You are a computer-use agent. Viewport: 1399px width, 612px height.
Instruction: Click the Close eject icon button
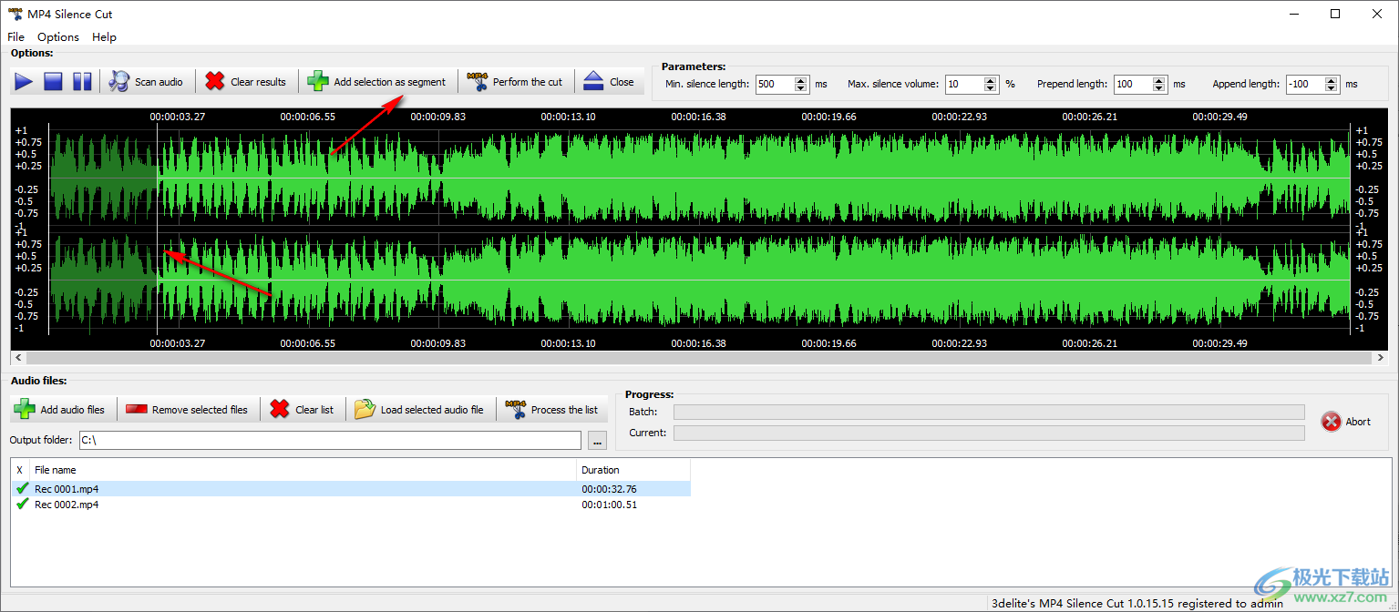[x=609, y=82]
